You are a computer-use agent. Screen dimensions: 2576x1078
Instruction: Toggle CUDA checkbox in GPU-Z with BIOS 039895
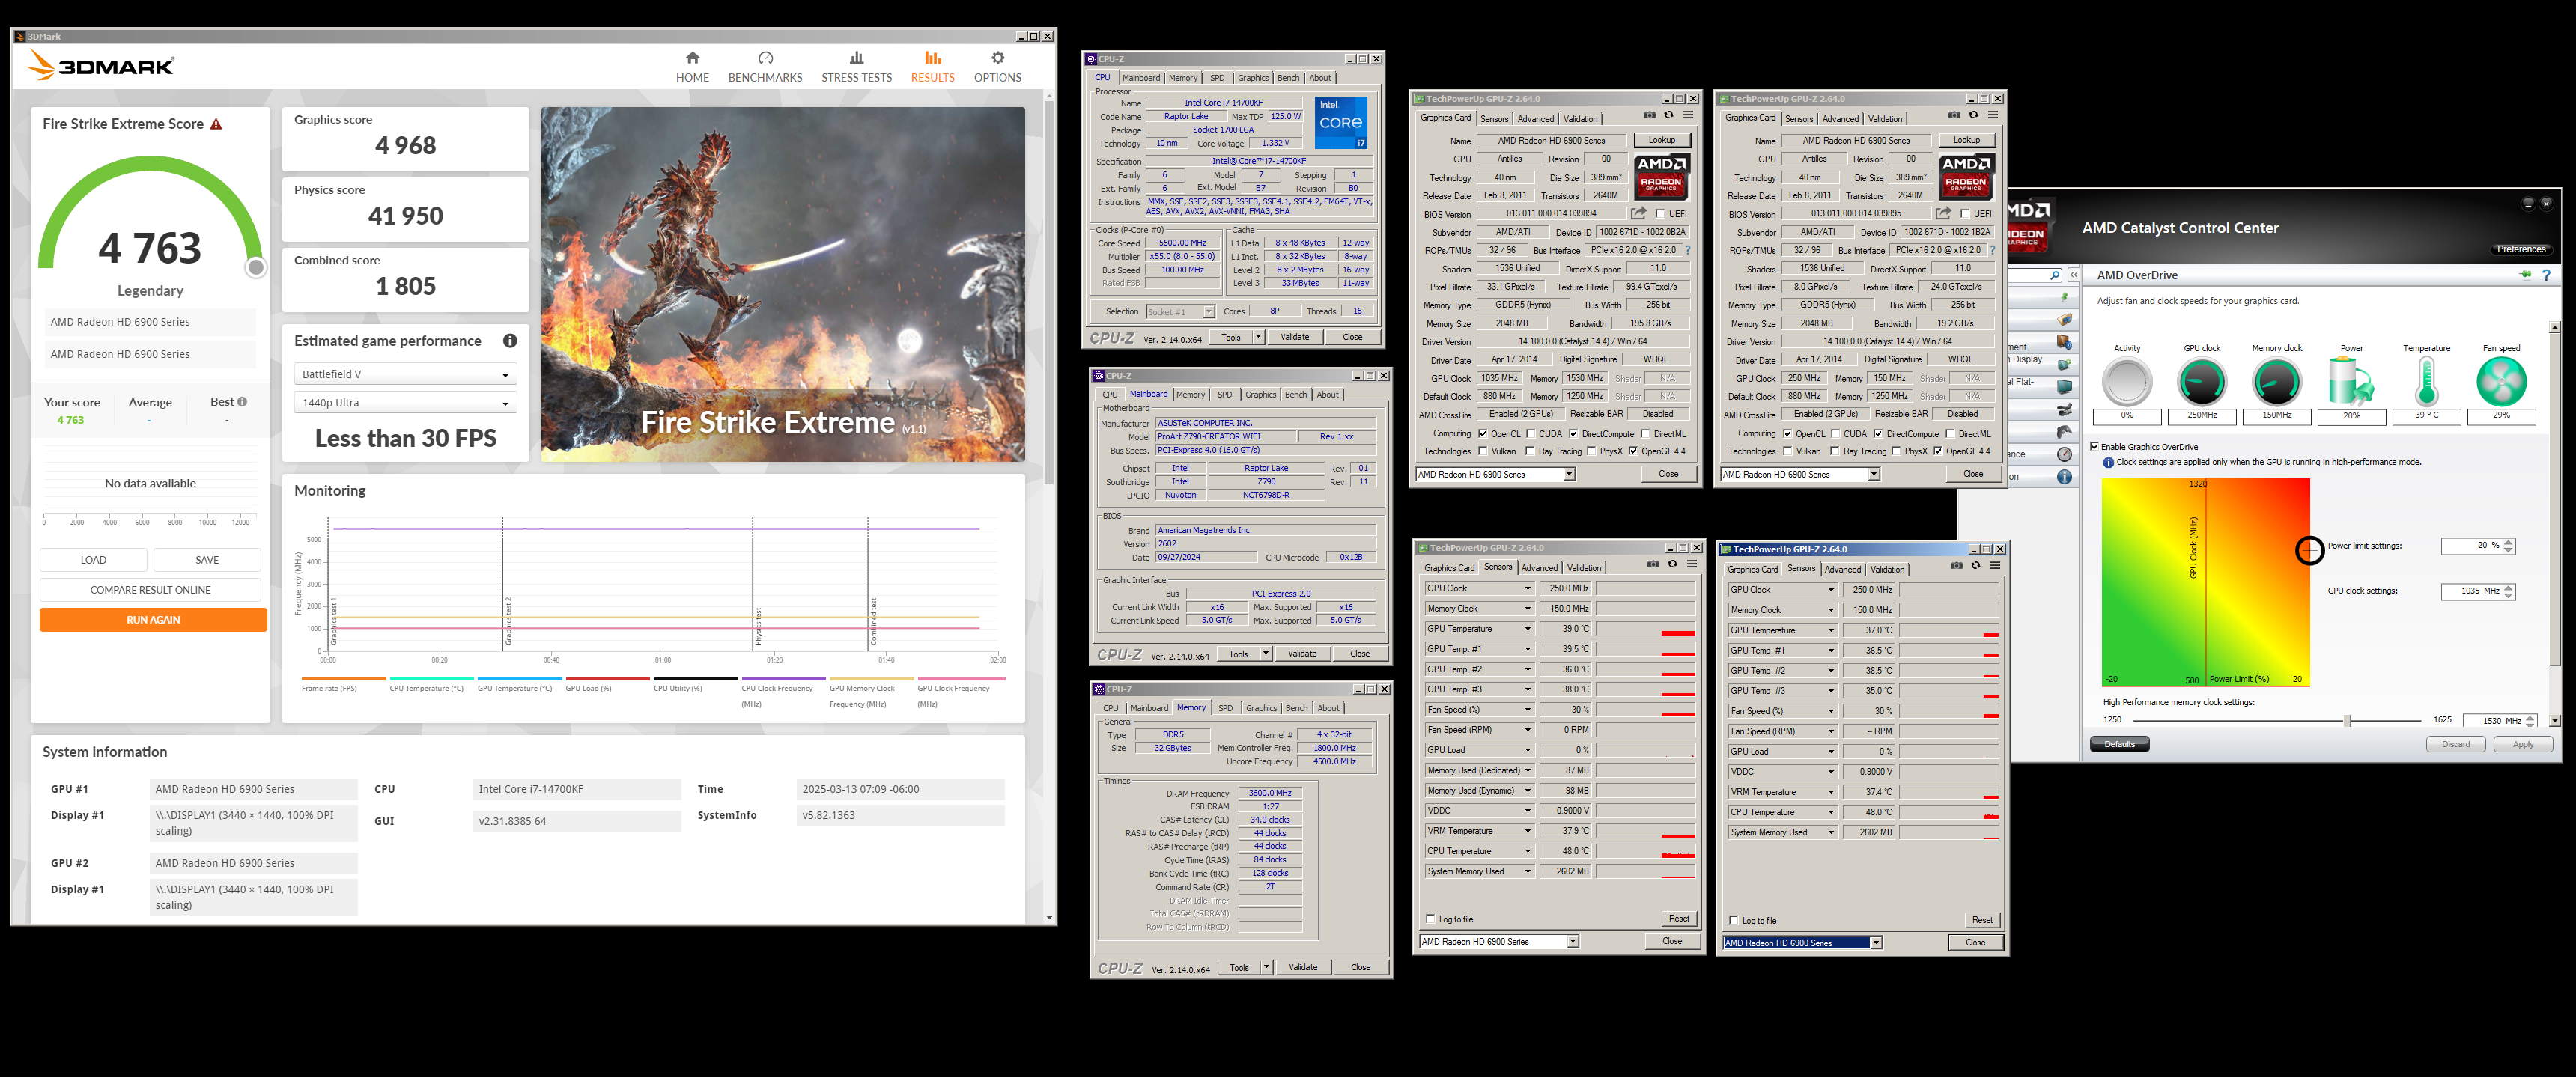point(1835,434)
